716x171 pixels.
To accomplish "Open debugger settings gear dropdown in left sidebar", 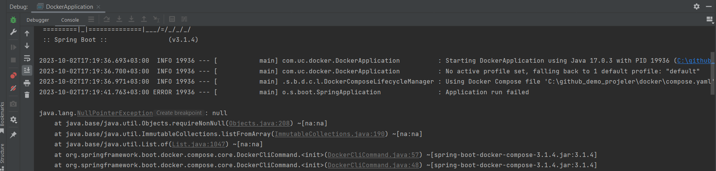I will pos(13,120).
